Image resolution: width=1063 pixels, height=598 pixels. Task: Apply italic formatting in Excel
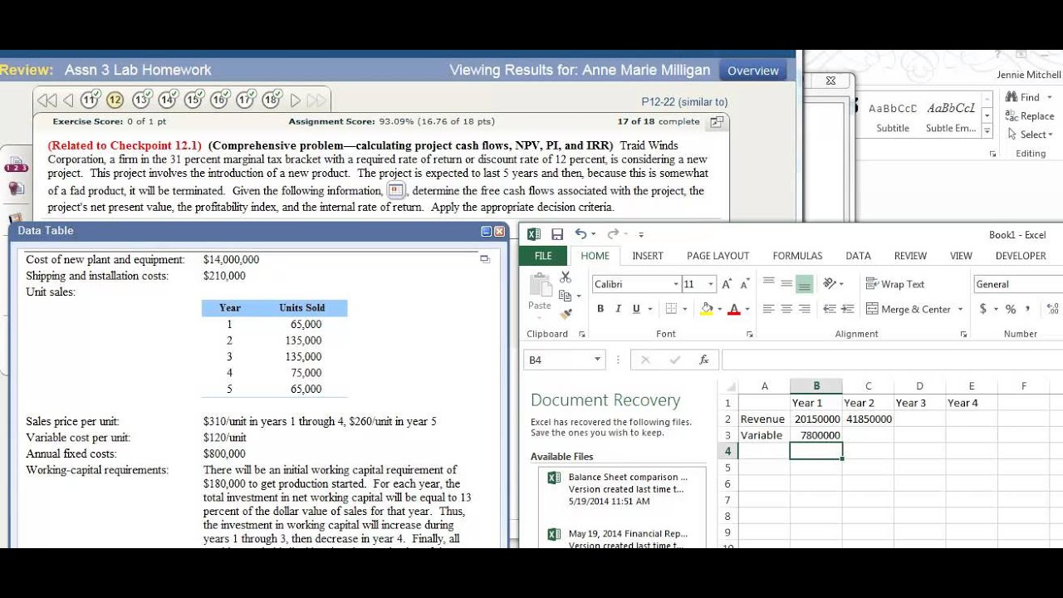click(618, 309)
